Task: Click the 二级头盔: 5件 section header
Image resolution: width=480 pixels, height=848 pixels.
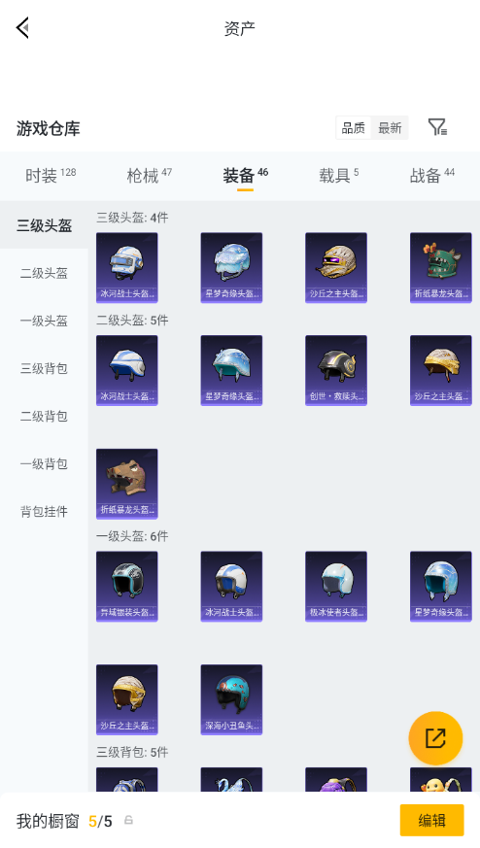Action: click(x=132, y=321)
